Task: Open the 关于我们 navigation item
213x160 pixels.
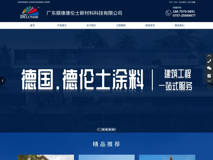Action: pos(91,25)
